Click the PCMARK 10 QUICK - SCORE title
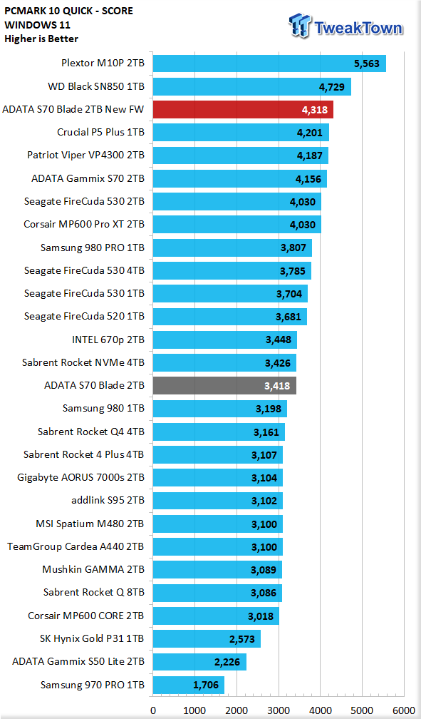Viewport: 421px width, 719px height. (68, 11)
